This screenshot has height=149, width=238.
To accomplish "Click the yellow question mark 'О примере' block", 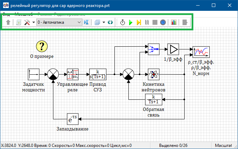I will [42, 46].
